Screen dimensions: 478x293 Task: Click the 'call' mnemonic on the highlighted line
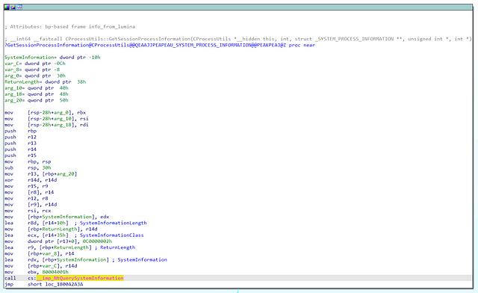pyautogui.click(x=10, y=278)
